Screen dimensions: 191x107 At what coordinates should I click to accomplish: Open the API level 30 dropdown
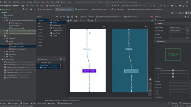tap(92, 17)
